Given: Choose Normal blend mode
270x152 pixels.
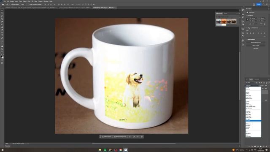Looking at the screenshot, I should coord(253,87).
